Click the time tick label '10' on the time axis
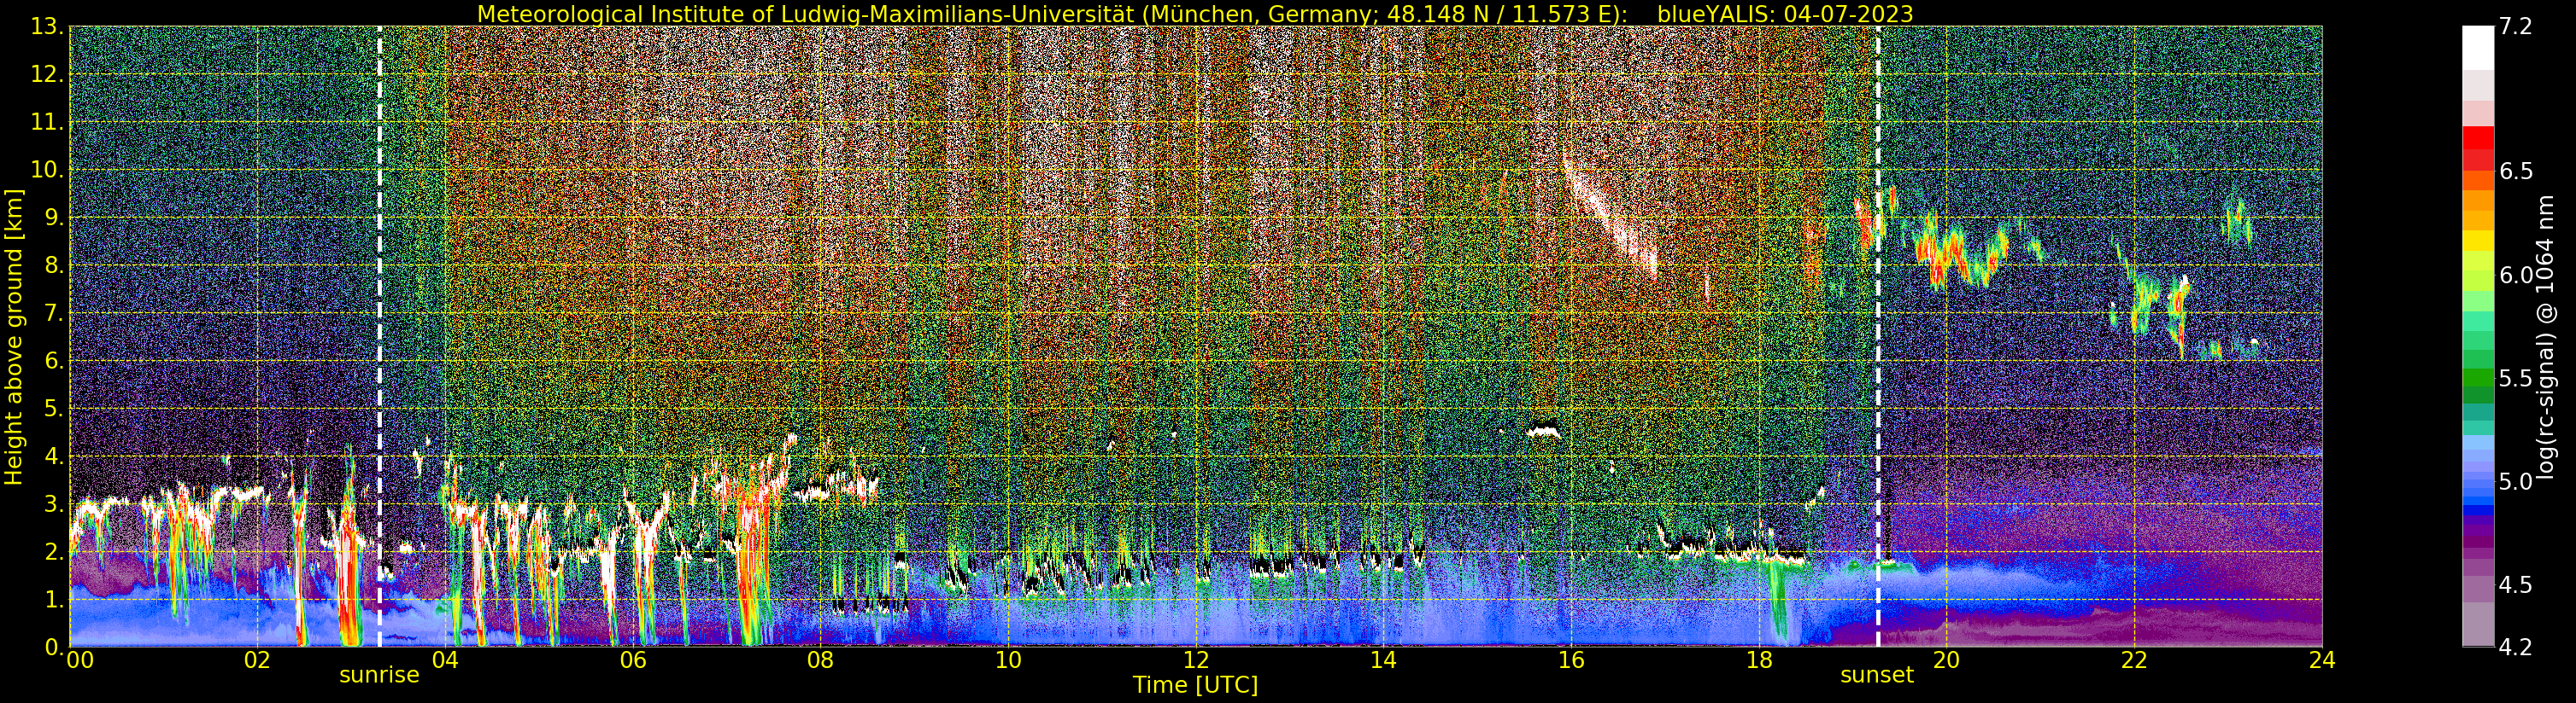Image resolution: width=2576 pixels, height=703 pixels. coord(1008,660)
